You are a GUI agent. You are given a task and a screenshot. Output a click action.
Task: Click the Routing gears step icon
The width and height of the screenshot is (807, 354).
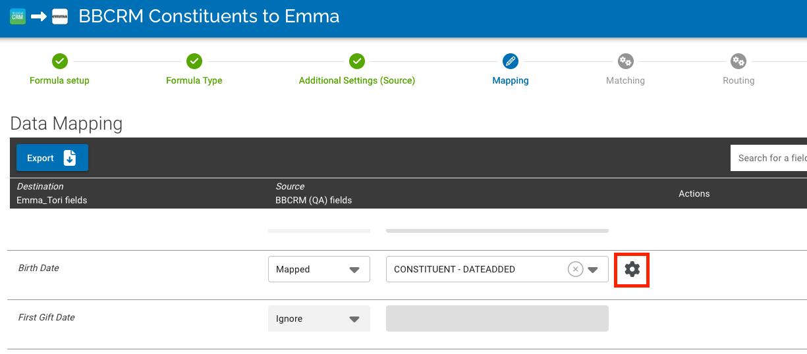[738, 61]
